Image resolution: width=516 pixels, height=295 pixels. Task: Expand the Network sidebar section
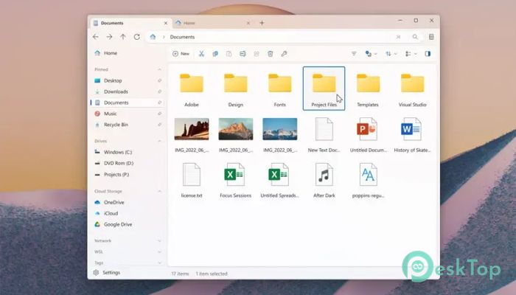coord(160,241)
